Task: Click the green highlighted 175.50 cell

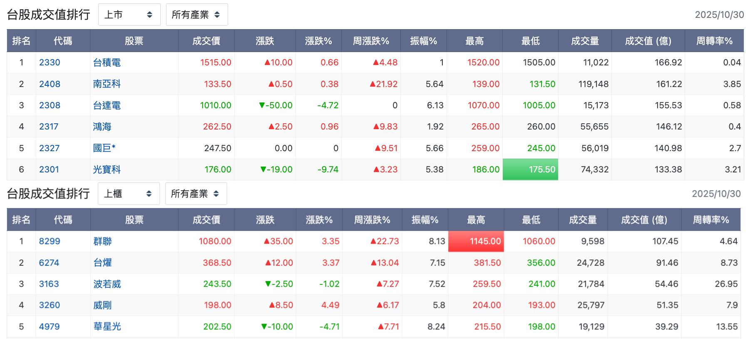Action: pos(531,169)
